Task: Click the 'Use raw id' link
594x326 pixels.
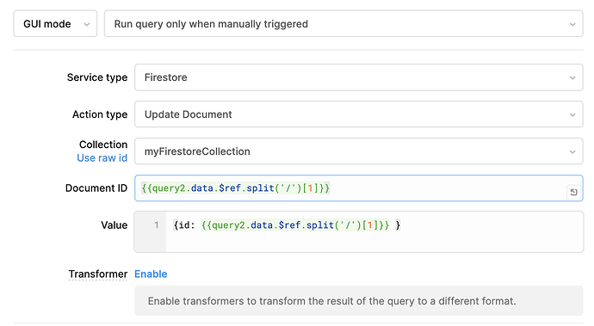Action: [x=102, y=158]
